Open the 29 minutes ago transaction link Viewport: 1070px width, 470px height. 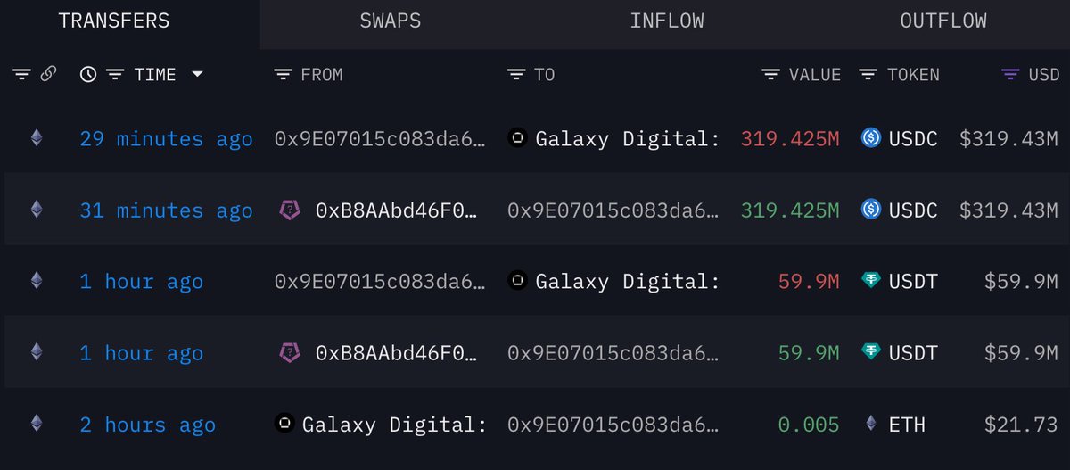[166, 139]
